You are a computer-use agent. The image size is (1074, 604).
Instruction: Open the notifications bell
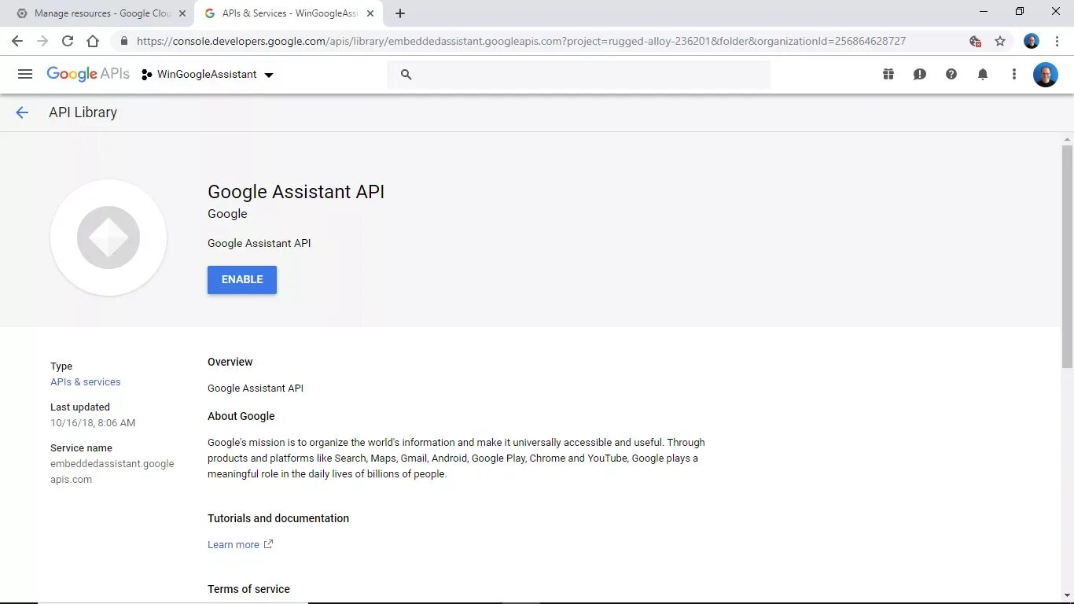pos(983,74)
